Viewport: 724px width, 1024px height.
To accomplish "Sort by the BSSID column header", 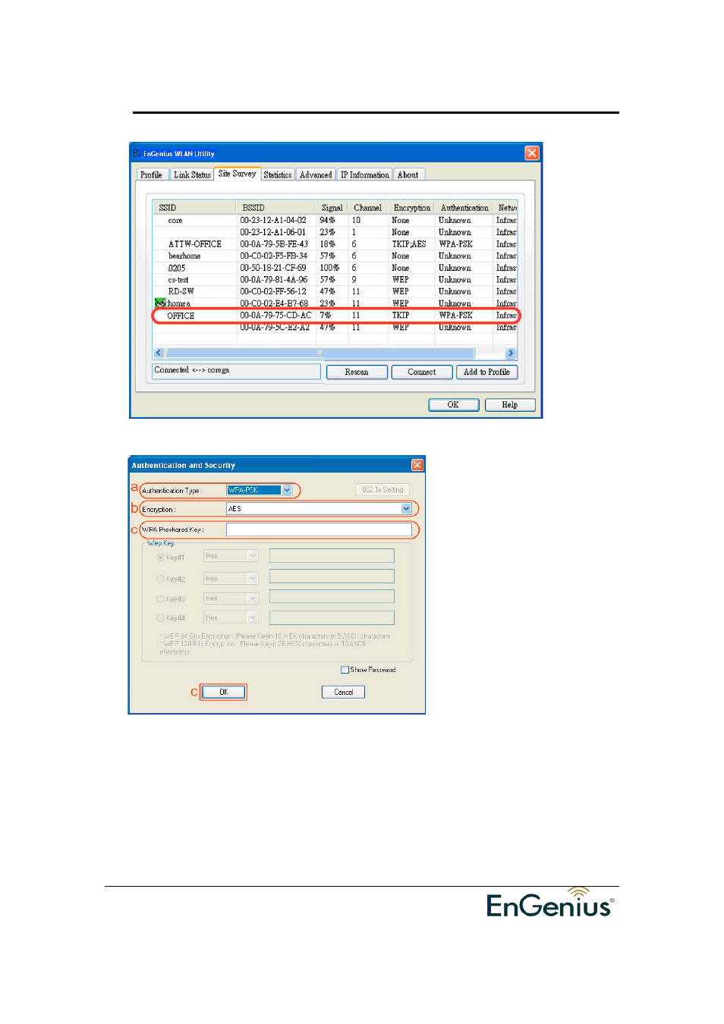I will pyautogui.click(x=275, y=208).
